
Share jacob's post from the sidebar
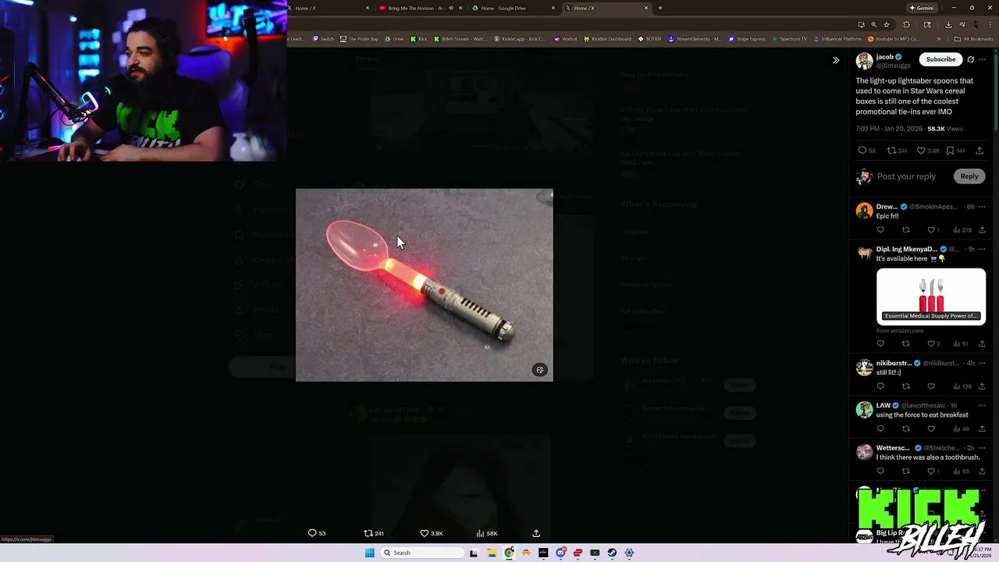[979, 151]
